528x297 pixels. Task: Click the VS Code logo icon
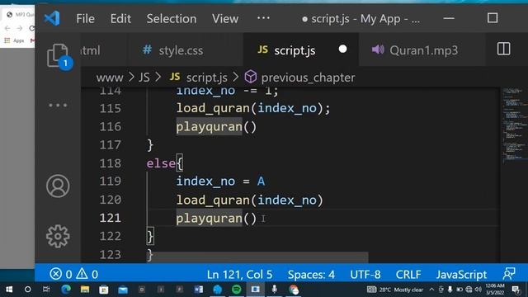click(x=52, y=18)
